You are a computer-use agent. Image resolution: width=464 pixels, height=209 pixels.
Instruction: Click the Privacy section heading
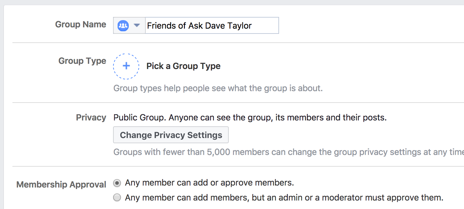(91, 117)
